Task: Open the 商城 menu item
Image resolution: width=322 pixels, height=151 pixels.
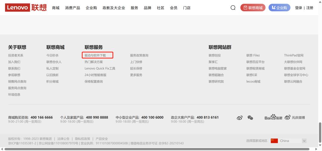Action: click(x=56, y=8)
